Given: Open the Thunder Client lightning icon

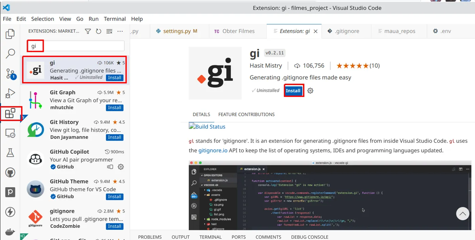Looking at the screenshot, I should pos(10,212).
